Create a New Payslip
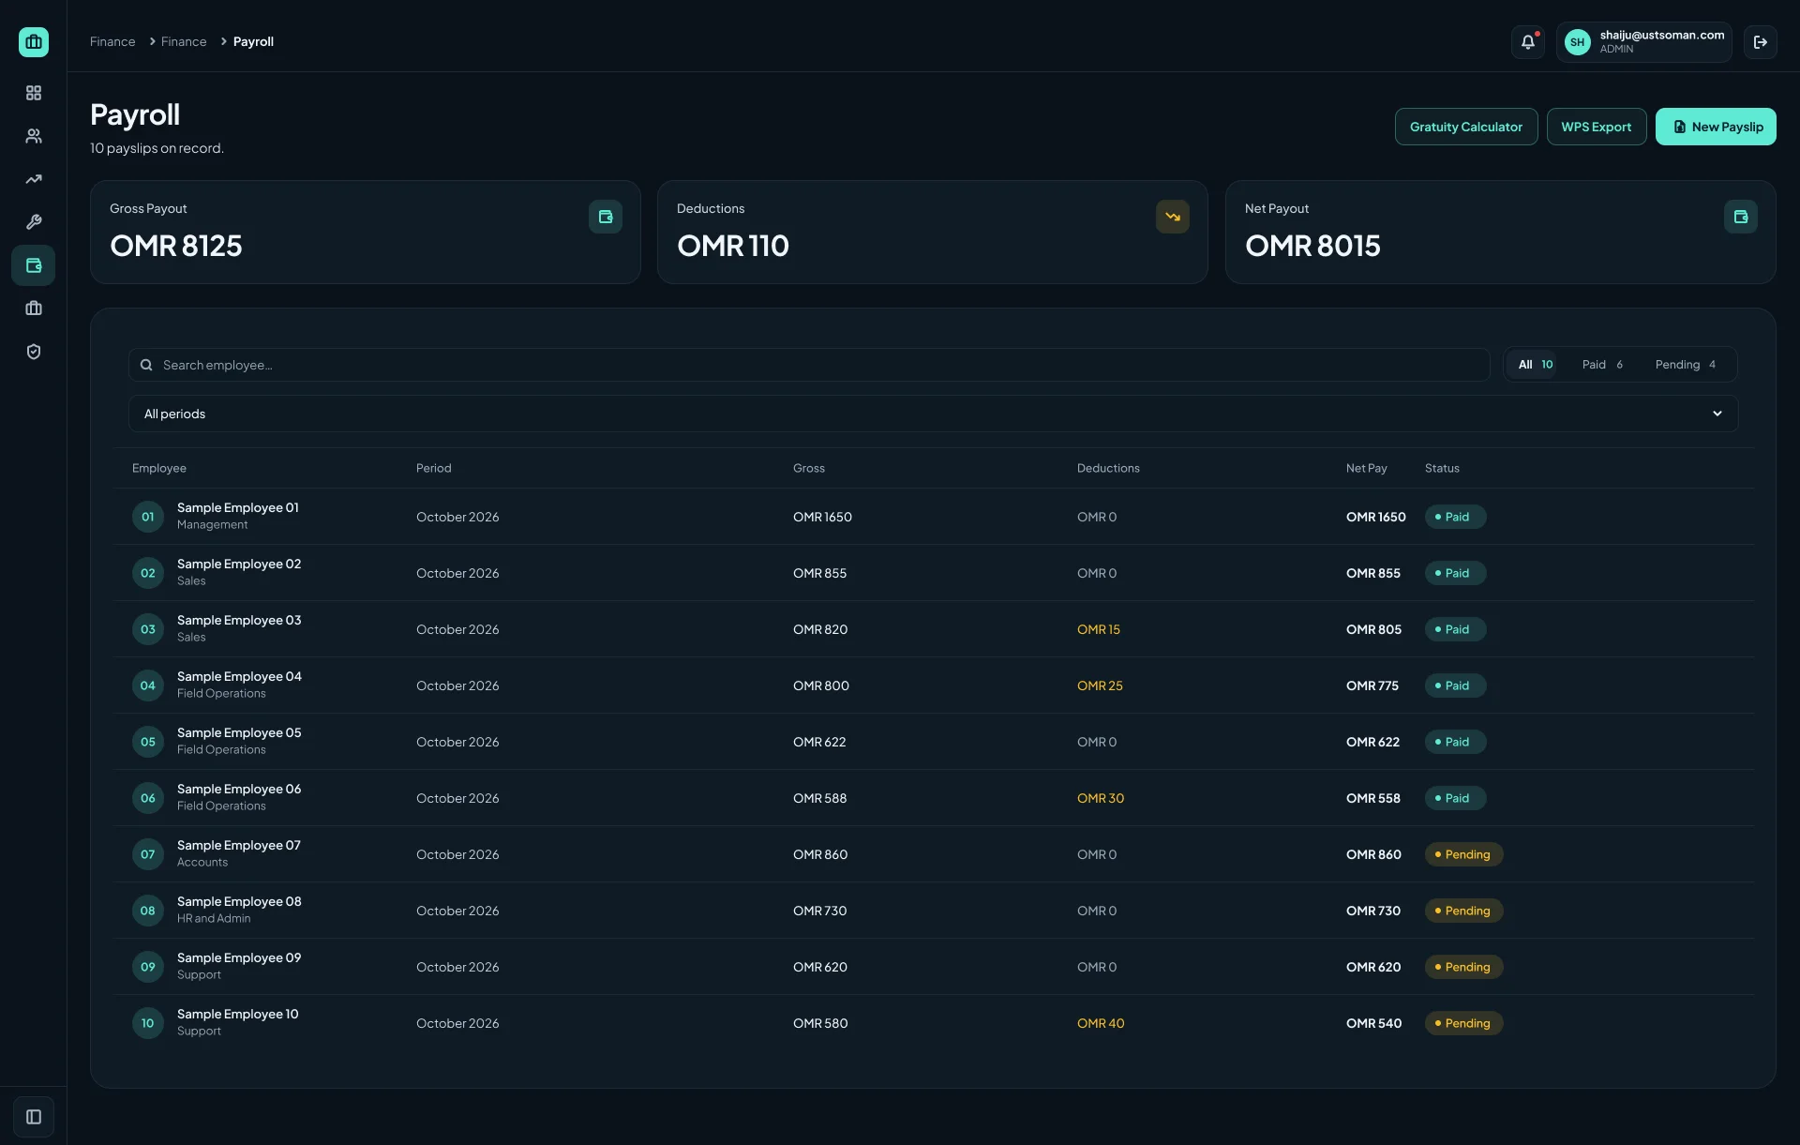This screenshot has height=1145, width=1800. tap(1716, 127)
